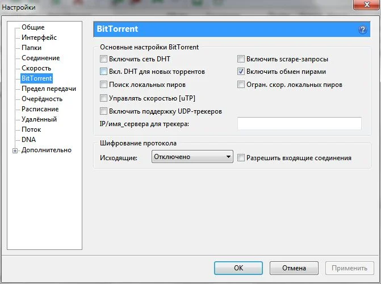Select the 'BitTorrent' tree item
381x284 pixels.
[37, 78]
